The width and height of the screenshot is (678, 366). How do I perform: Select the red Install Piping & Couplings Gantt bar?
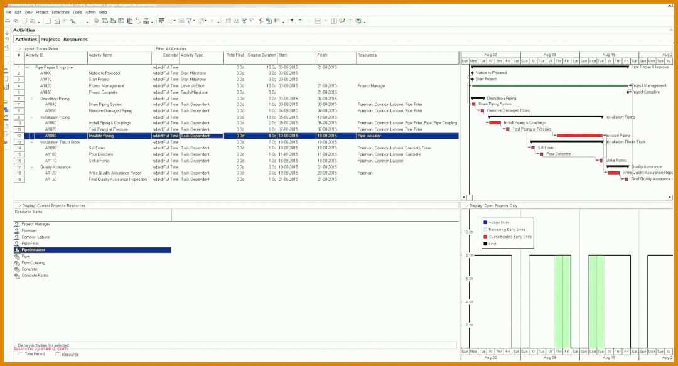point(495,123)
